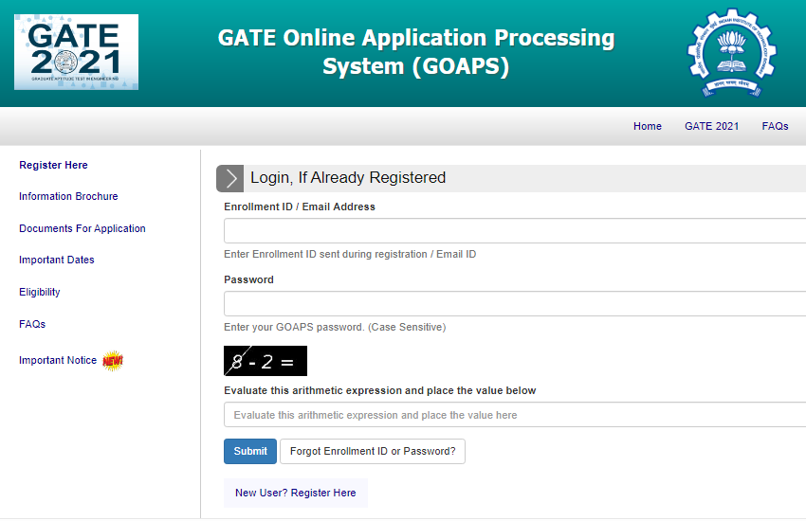Open Home in the top navigation

tap(647, 126)
